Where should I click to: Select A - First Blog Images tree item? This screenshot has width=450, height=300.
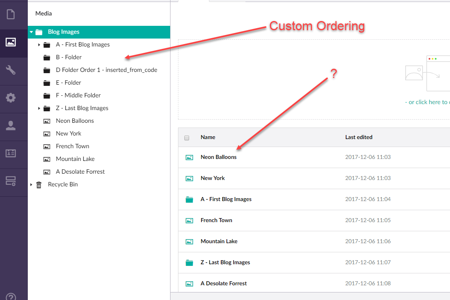point(82,44)
